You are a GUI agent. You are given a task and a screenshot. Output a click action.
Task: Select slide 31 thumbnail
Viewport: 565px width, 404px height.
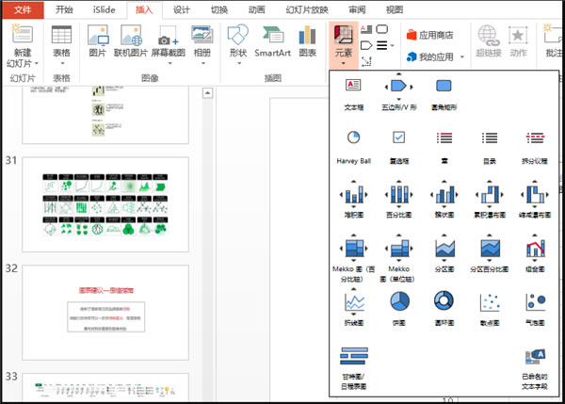point(105,204)
